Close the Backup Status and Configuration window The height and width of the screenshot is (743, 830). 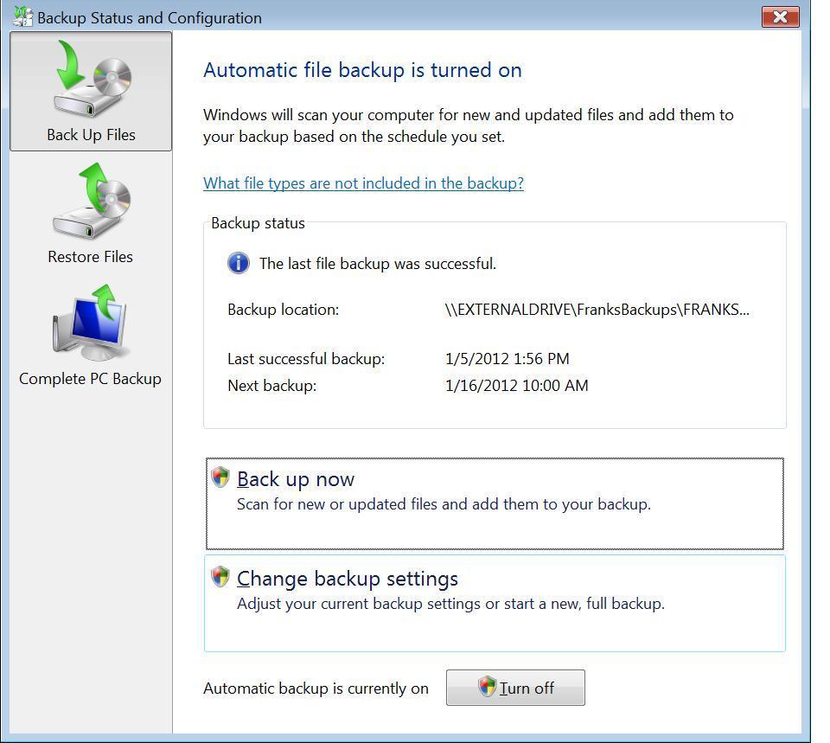point(780,17)
